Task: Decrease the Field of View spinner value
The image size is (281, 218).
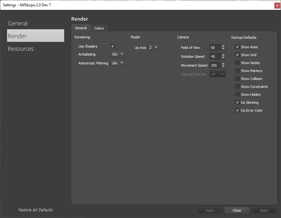Action: (x=223, y=49)
